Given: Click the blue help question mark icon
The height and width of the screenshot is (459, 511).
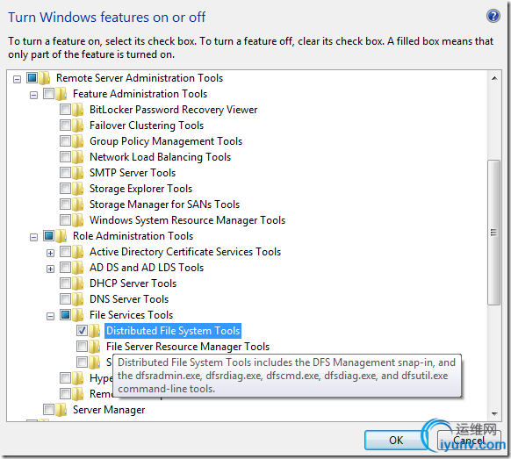Looking at the screenshot, I should click(493, 16).
